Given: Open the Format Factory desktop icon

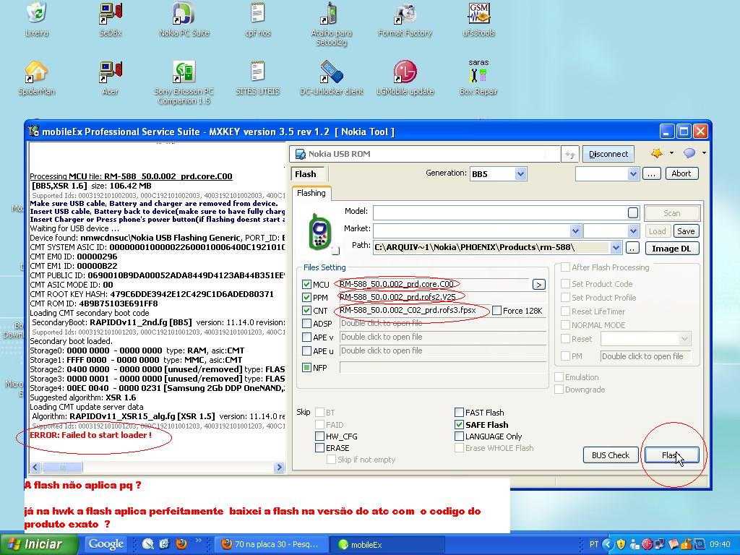Looking at the screenshot, I should click(405, 19).
